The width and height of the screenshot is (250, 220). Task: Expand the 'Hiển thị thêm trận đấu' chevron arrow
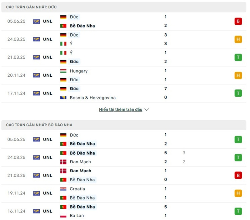147,110
